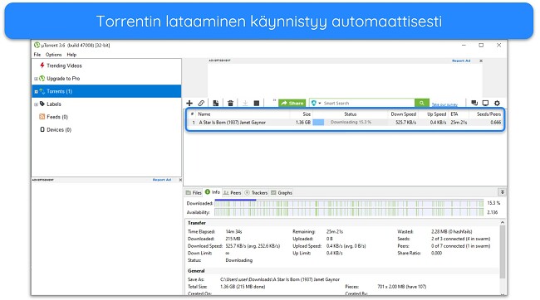Switch to the Info tab
This screenshot has width=540, height=300.
(x=213, y=192)
